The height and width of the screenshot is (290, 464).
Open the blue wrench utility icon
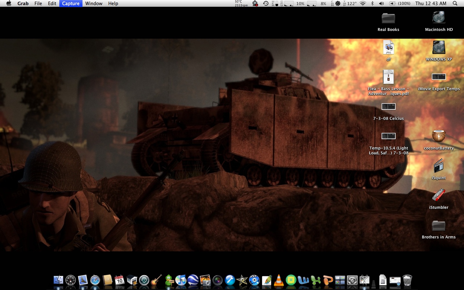[230, 280]
